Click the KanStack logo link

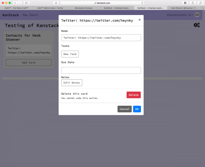11,15
